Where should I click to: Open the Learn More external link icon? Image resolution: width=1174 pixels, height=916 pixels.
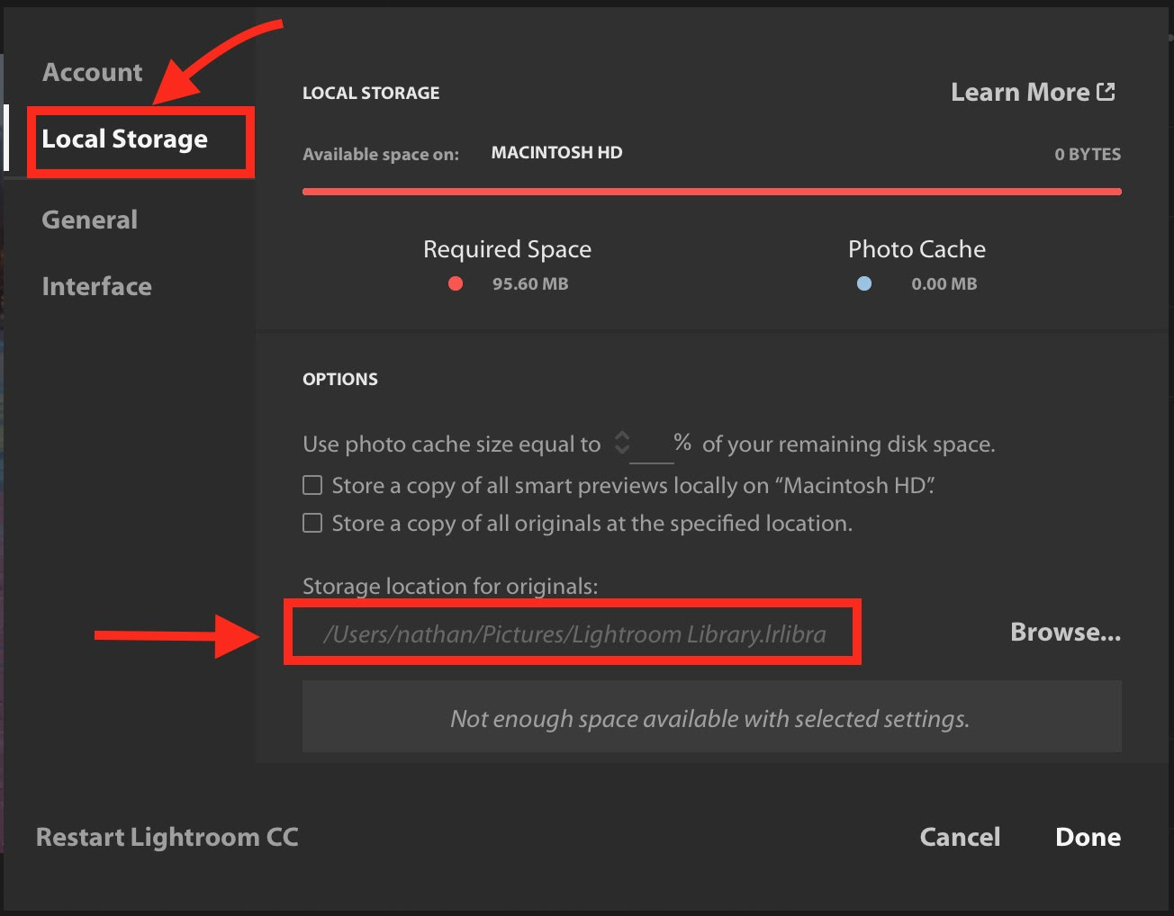[1106, 92]
